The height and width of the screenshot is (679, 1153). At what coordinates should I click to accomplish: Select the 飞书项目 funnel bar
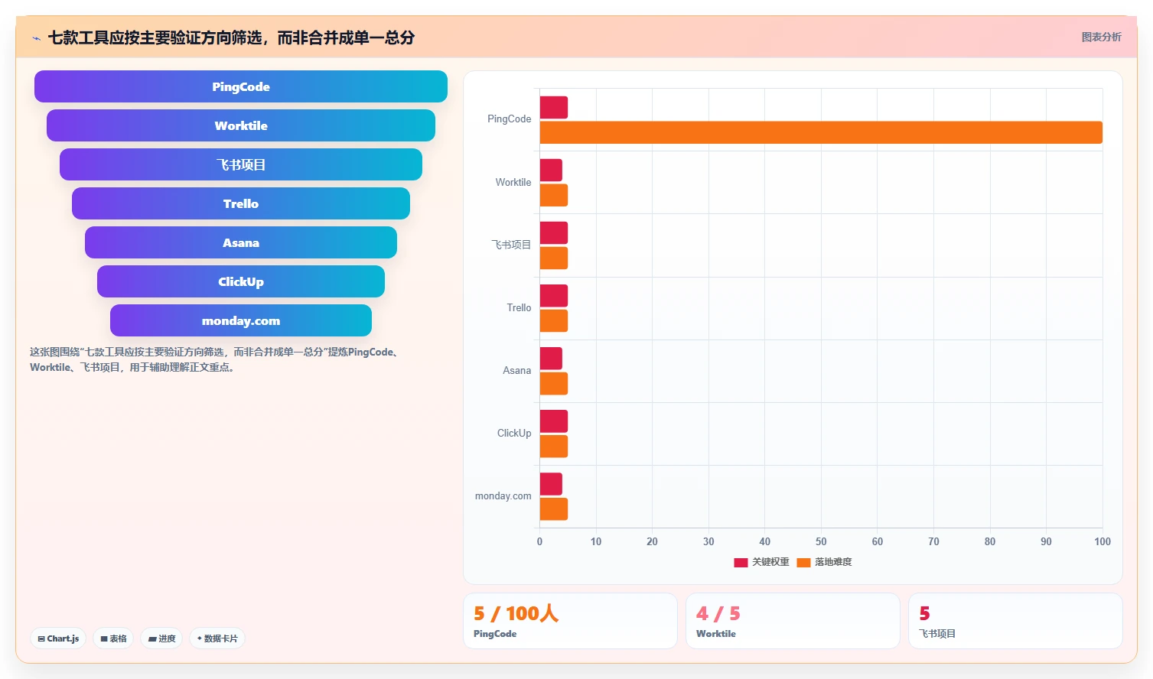(x=241, y=164)
